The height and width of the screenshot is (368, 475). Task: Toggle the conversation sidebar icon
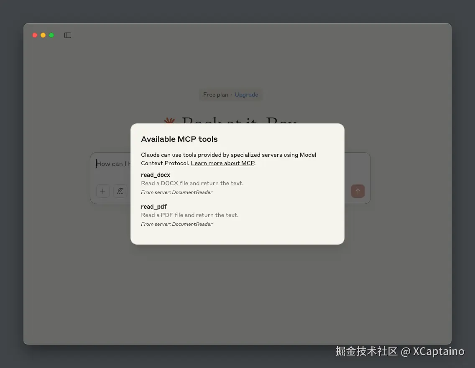[x=67, y=35]
